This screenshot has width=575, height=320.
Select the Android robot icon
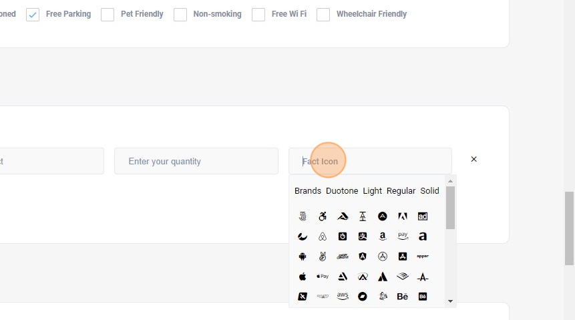[x=303, y=257]
